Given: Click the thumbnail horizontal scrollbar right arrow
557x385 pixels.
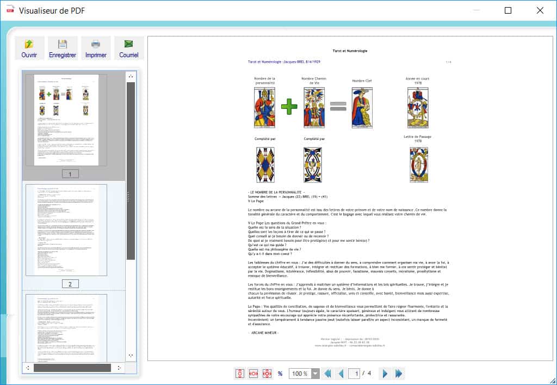Looking at the screenshot, I should pyautogui.click(x=119, y=368).
